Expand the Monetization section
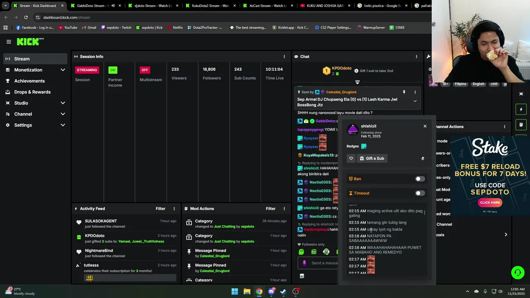 (63, 70)
